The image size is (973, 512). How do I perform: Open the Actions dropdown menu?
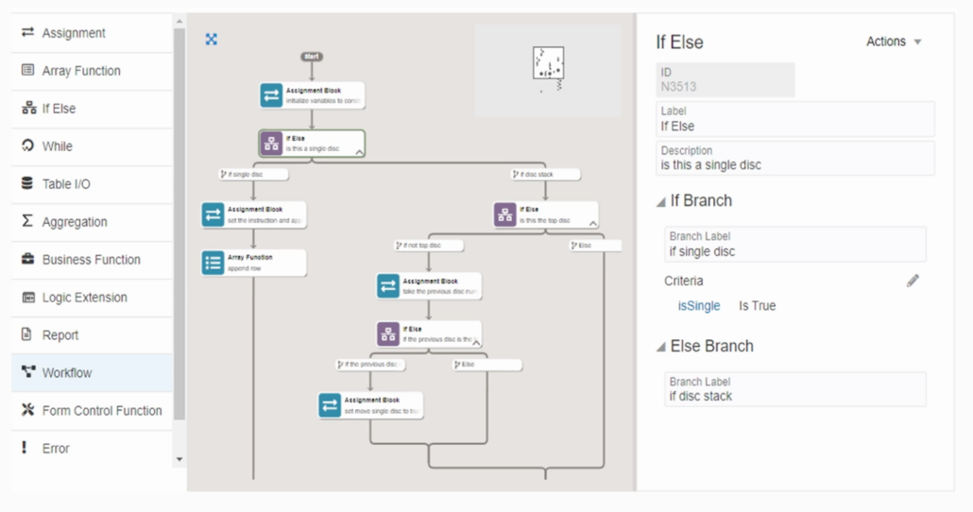point(894,42)
